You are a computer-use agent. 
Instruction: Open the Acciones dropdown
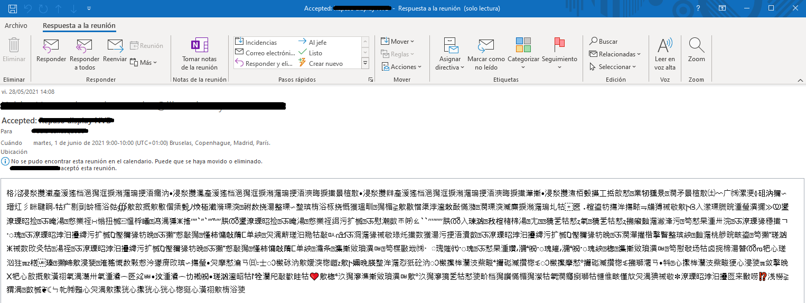pyautogui.click(x=401, y=67)
